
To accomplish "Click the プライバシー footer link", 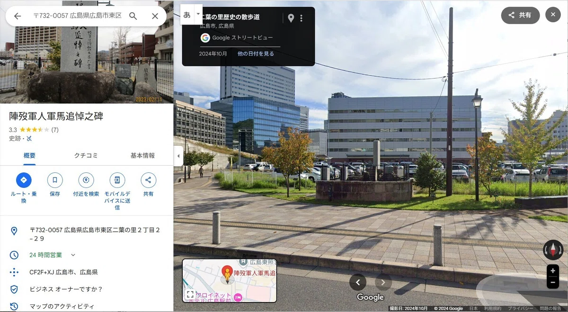I will 520,309.
